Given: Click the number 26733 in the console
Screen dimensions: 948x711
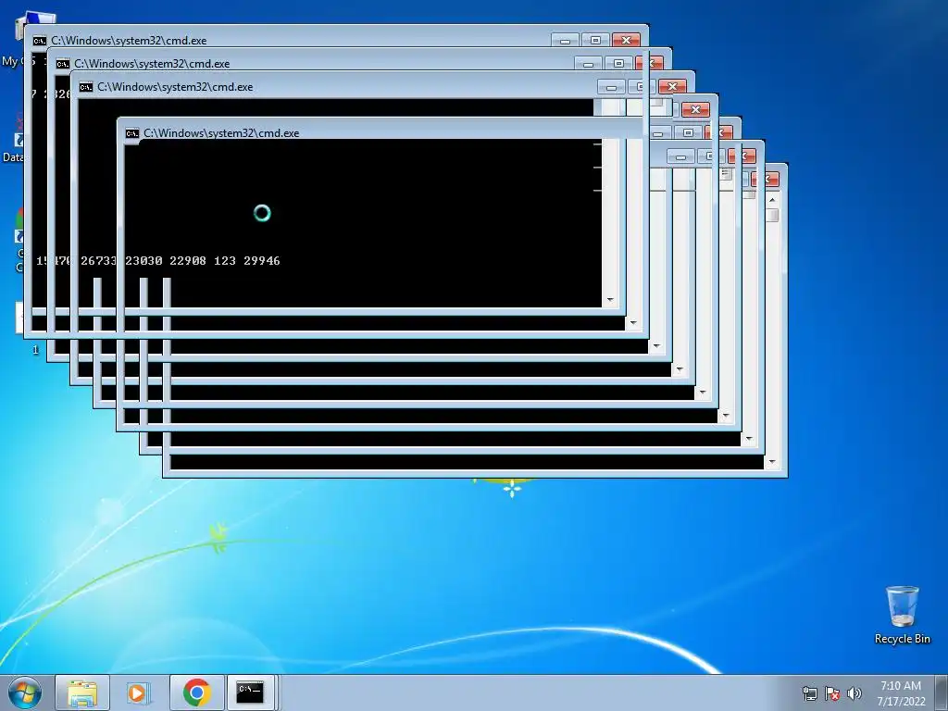Looking at the screenshot, I should click(98, 261).
